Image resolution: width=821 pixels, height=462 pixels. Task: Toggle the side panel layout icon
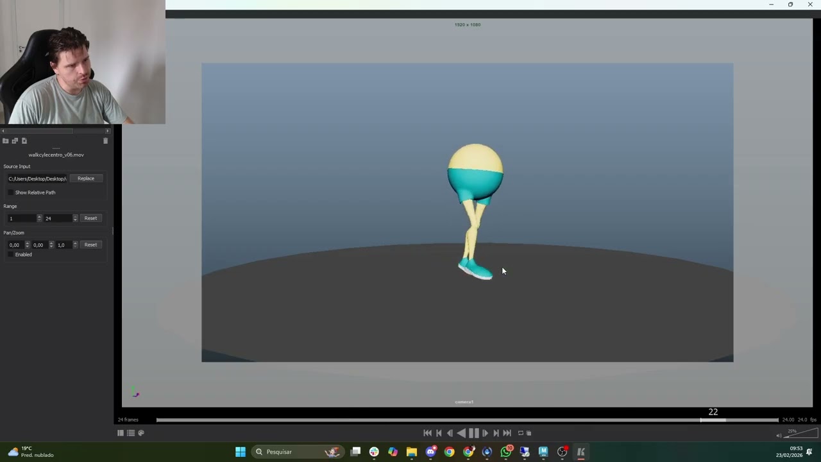121,433
